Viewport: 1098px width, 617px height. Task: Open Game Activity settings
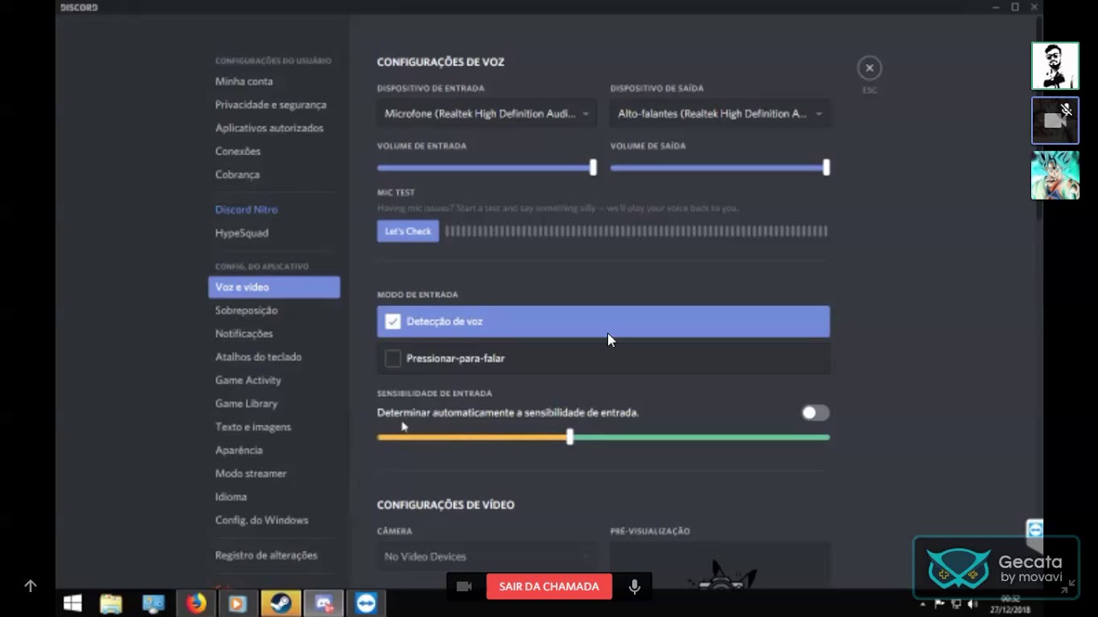pyautogui.click(x=248, y=380)
